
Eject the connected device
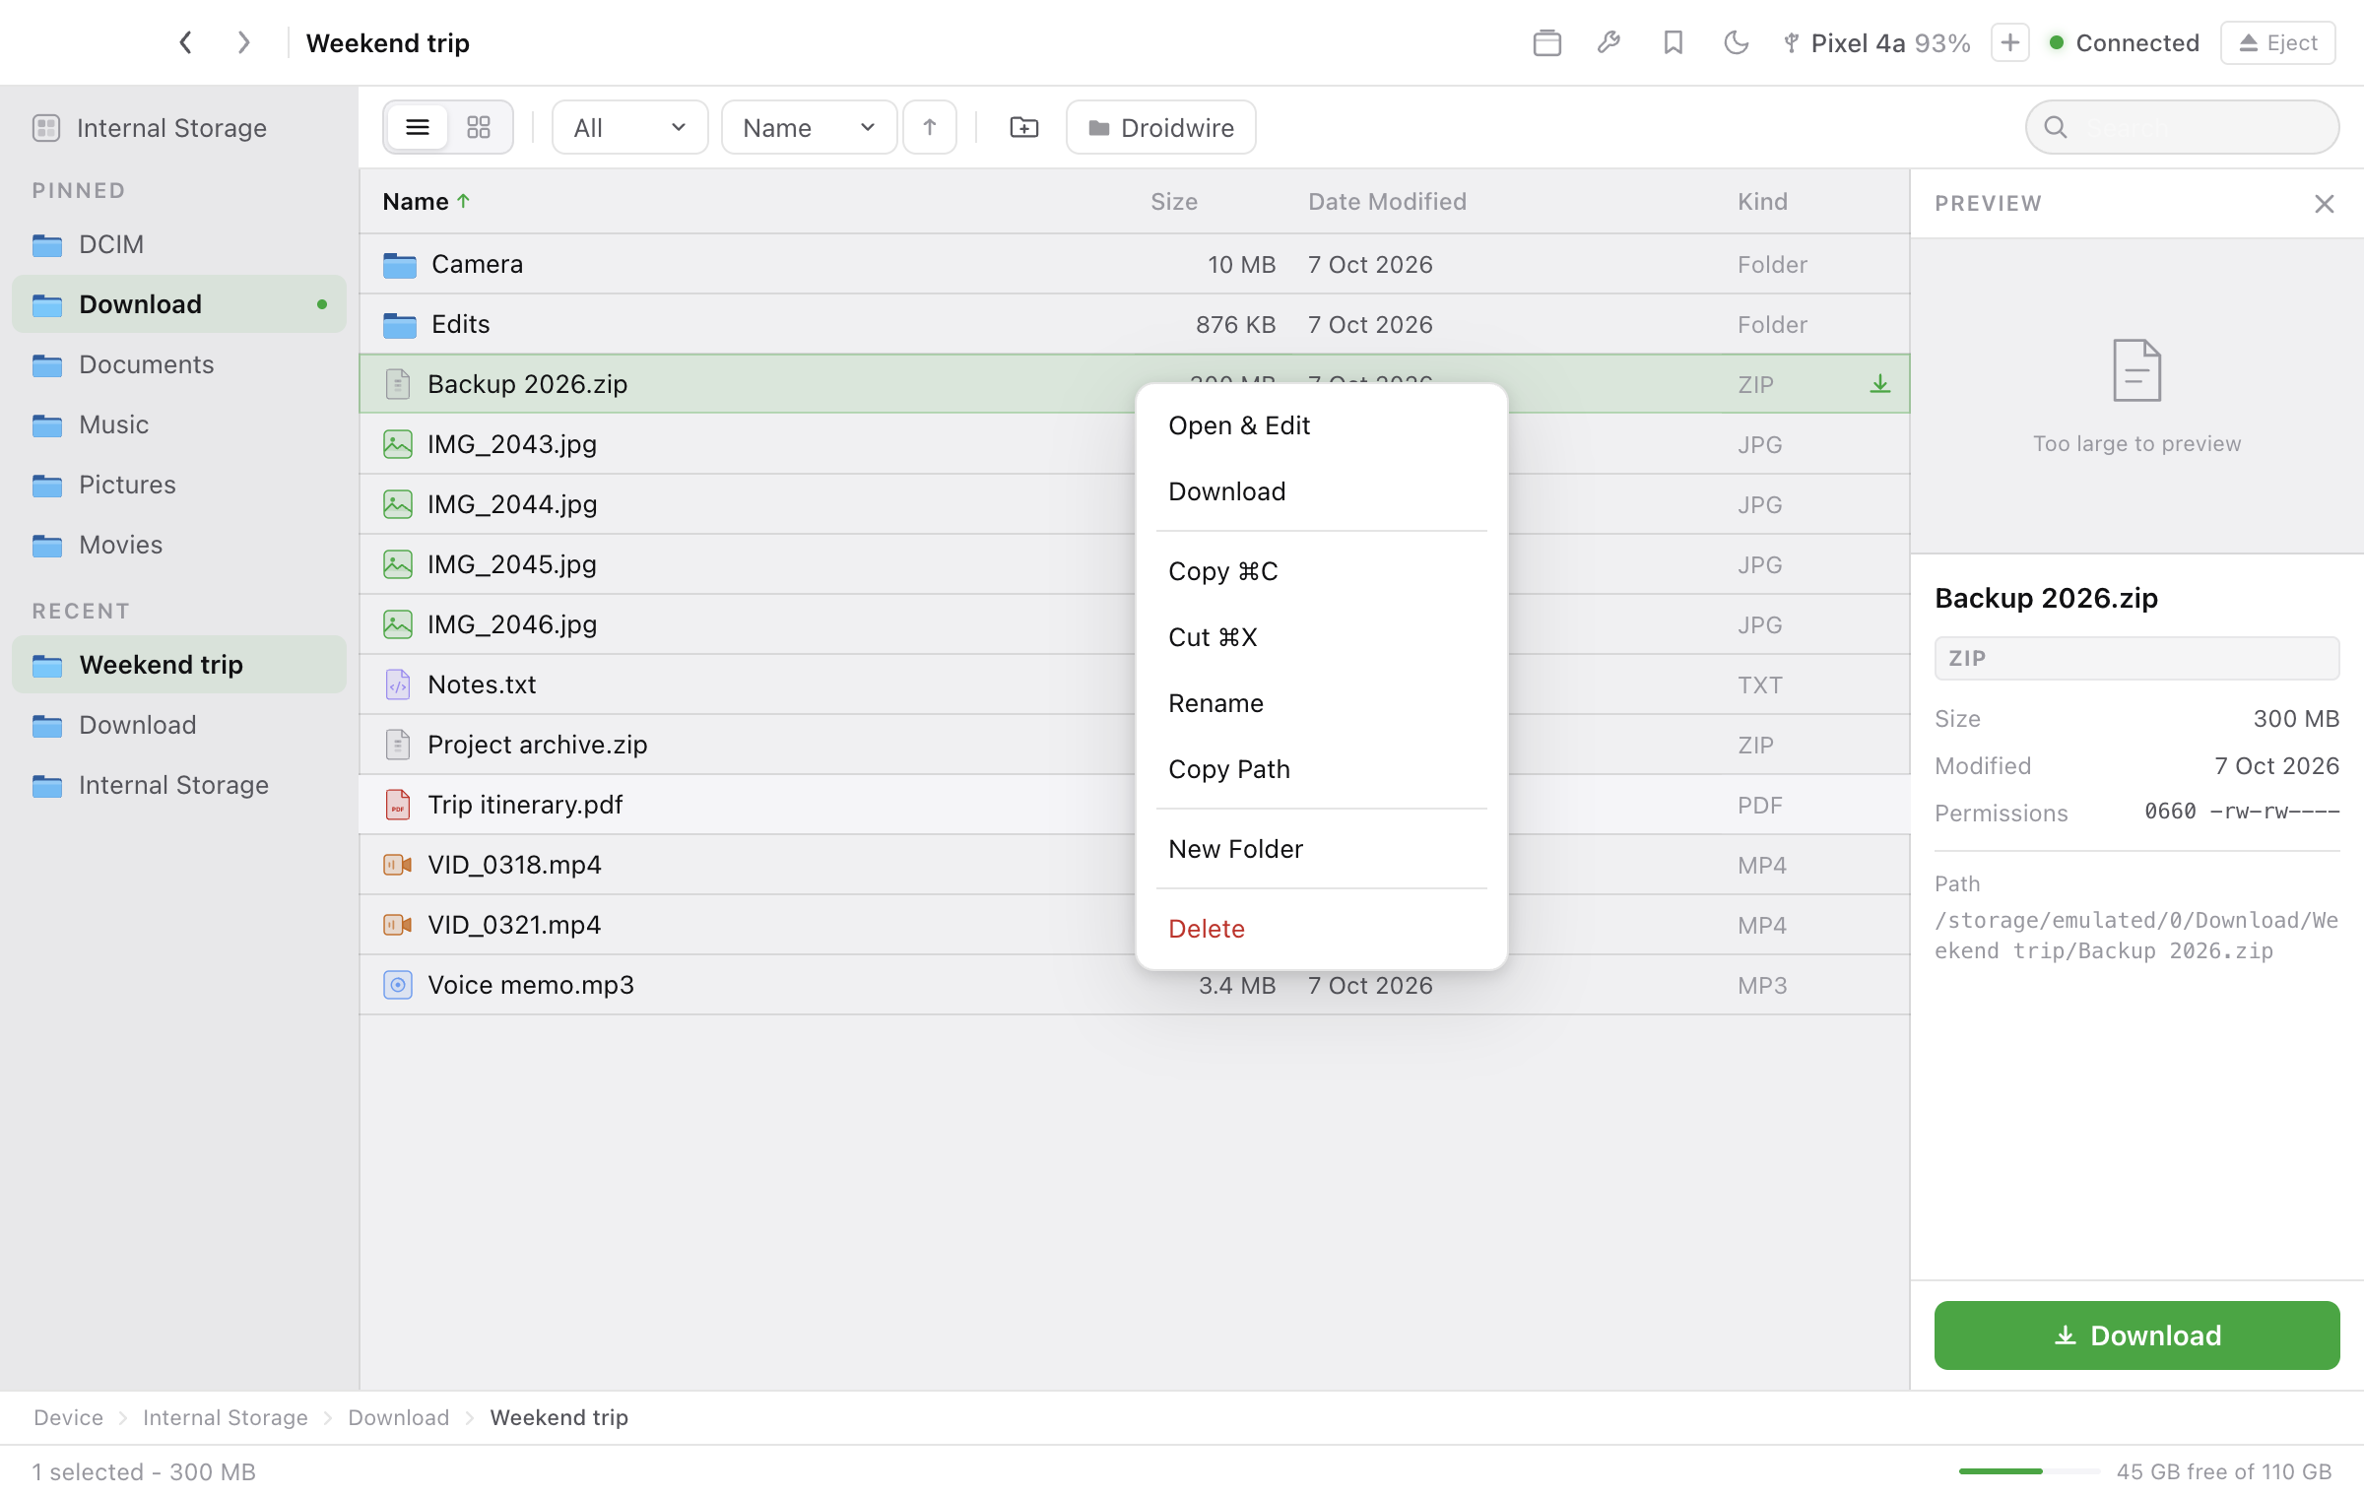point(2277,42)
